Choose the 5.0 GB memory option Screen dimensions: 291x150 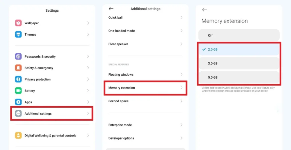tap(239, 77)
